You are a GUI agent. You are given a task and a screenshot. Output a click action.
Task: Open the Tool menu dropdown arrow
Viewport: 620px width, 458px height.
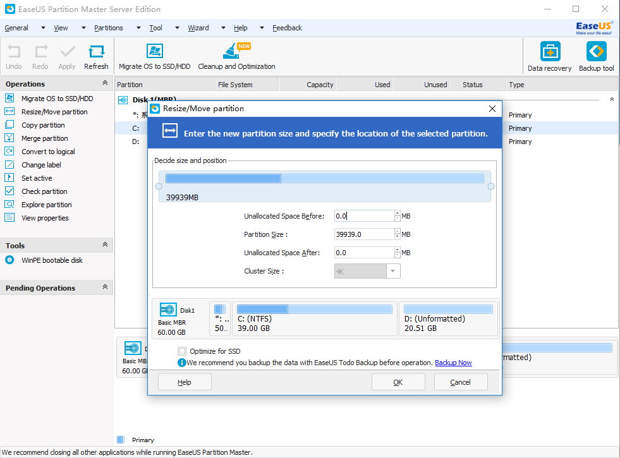(177, 28)
